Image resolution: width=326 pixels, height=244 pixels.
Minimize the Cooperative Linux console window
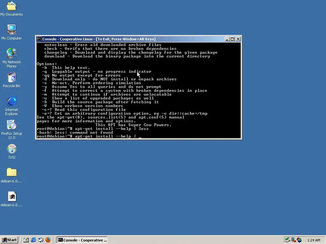coord(227,39)
